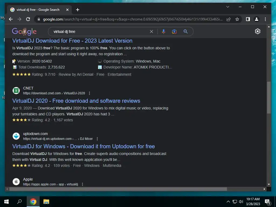This screenshot has height=207, width=276.
Task: Open more options for CNET result
Action: pyautogui.click(x=89, y=93)
